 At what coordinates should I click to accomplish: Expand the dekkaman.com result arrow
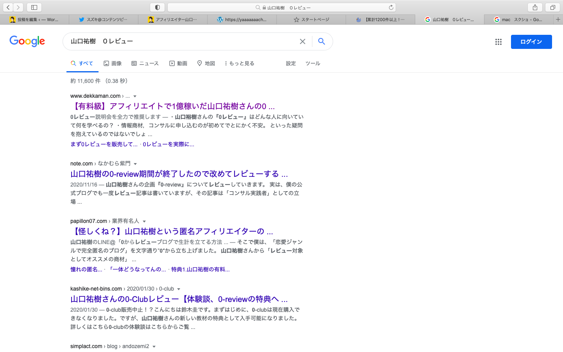(x=135, y=96)
